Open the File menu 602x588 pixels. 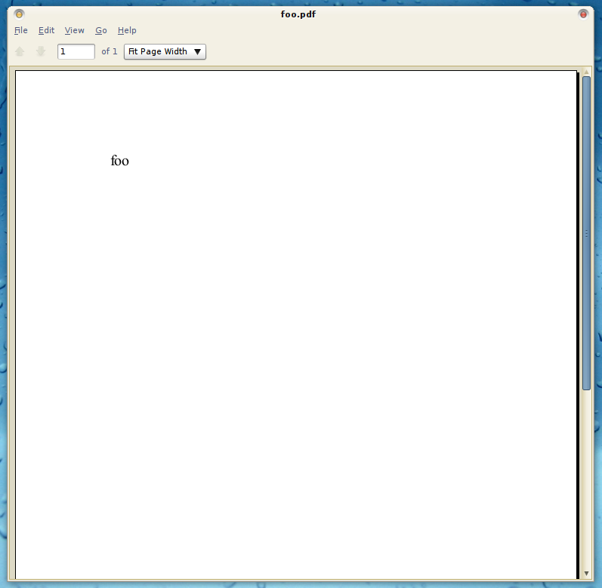point(20,30)
